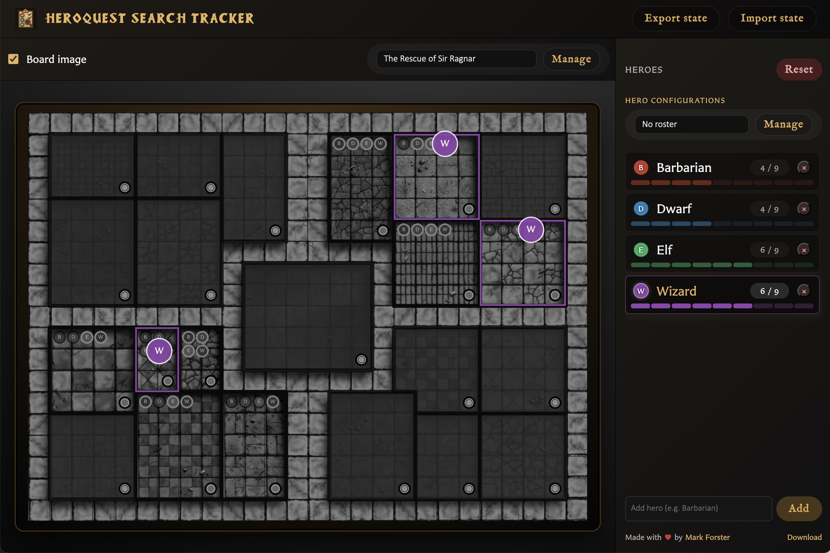830x553 pixels.
Task: Remove the Barbarian hero with its x icon
Action: [x=804, y=168]
